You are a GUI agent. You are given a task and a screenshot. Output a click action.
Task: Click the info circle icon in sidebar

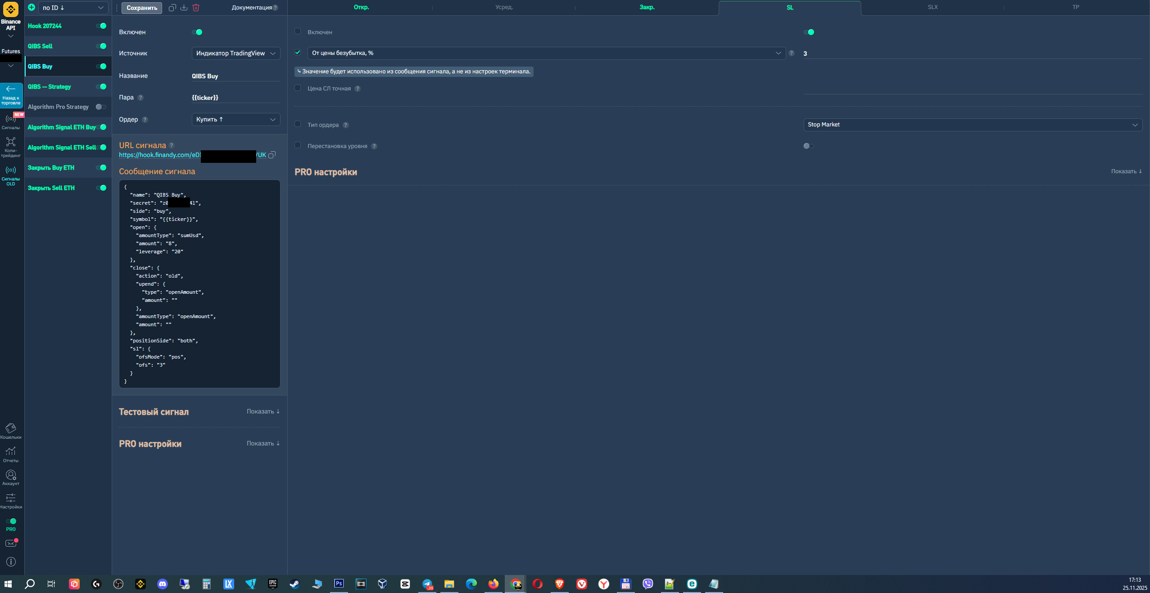tap(11, 562)
